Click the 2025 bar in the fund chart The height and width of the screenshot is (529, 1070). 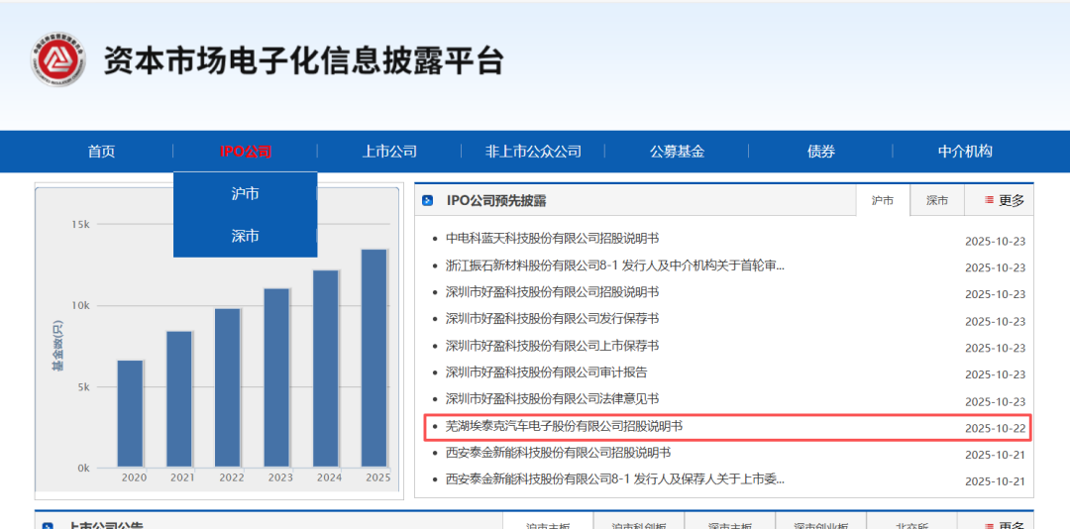coord(374,358)
